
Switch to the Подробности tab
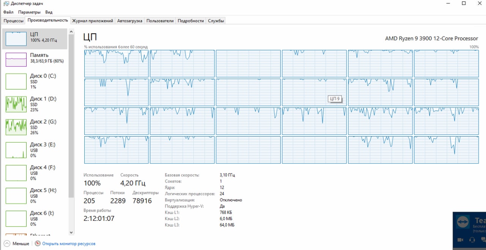click(x=191, y=21)
